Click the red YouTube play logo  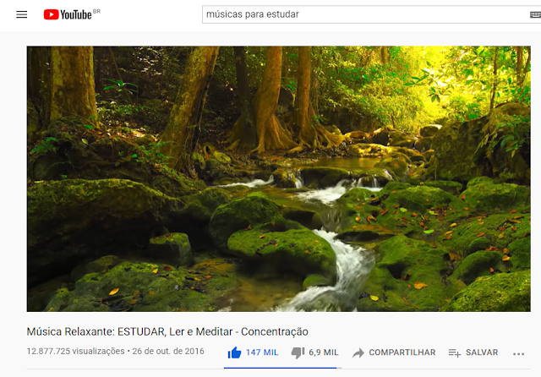[51, 14]
